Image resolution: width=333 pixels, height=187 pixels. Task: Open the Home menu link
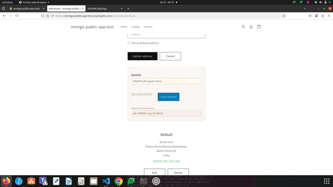coord(124,27)
